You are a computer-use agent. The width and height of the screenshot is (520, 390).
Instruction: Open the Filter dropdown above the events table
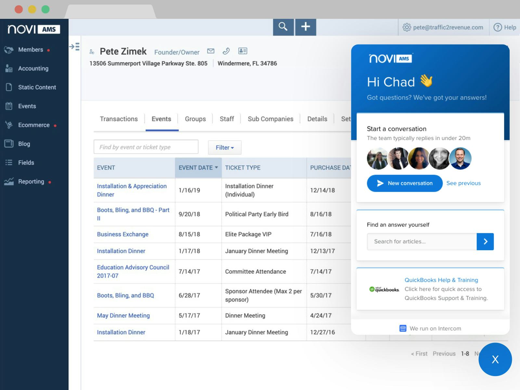224,147
